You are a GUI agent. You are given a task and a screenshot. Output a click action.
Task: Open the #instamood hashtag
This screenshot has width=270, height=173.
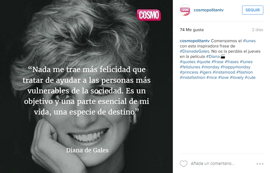click(224, 72)
